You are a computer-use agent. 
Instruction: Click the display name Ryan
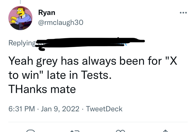click(47, 12)
